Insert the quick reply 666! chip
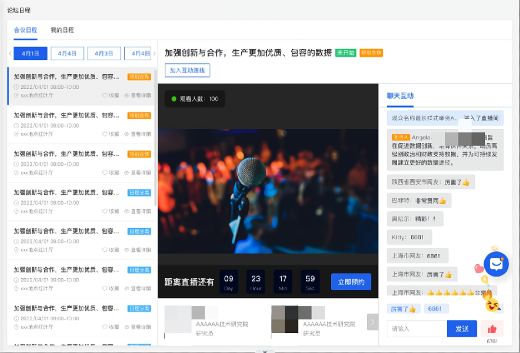Image resolution: width=520 pixels, height=353 pixels. 436,309
